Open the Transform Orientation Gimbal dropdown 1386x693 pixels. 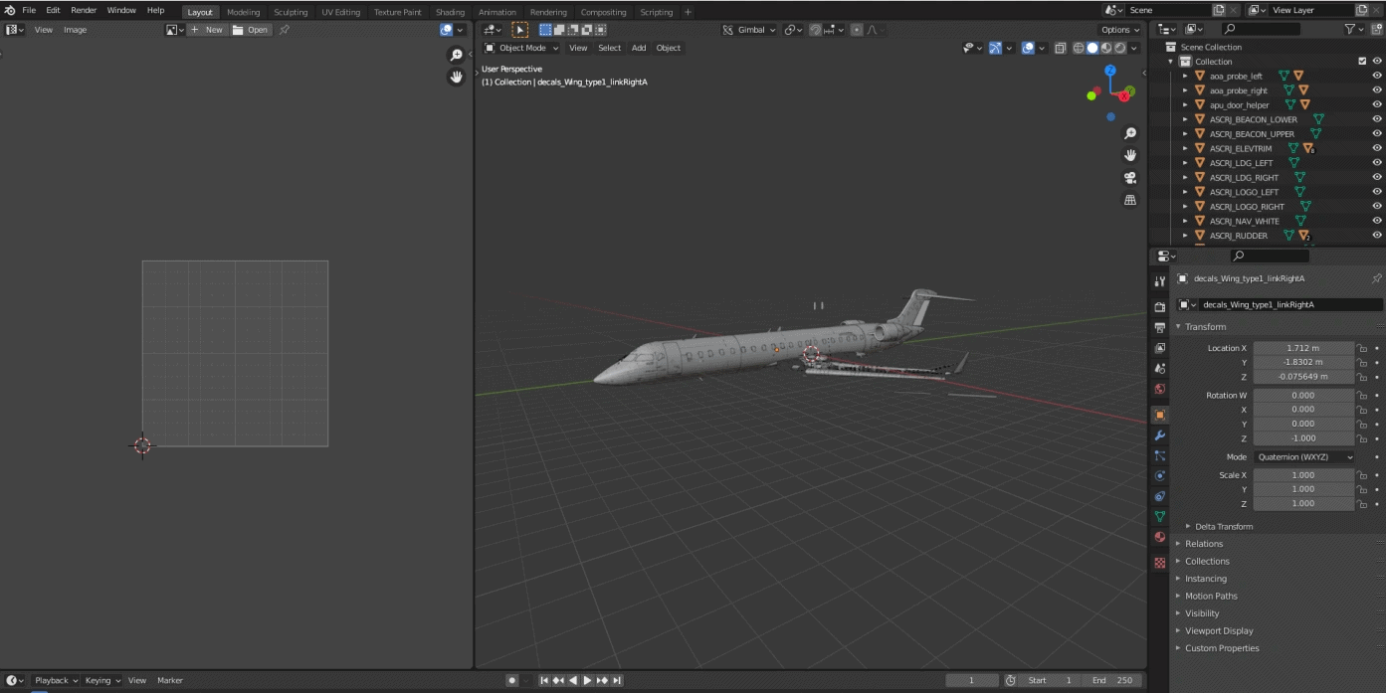[x=748, y=30]
